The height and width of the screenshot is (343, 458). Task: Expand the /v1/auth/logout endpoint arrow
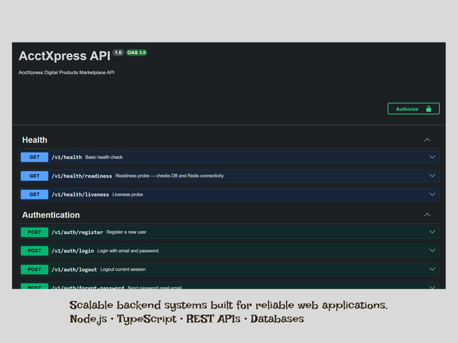point(432,269)
